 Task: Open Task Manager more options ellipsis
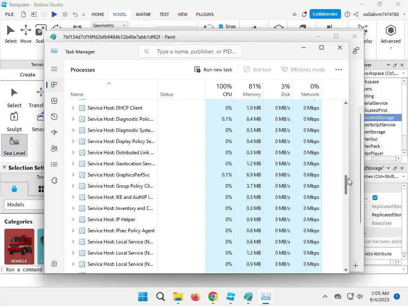(x=339, y=70)
